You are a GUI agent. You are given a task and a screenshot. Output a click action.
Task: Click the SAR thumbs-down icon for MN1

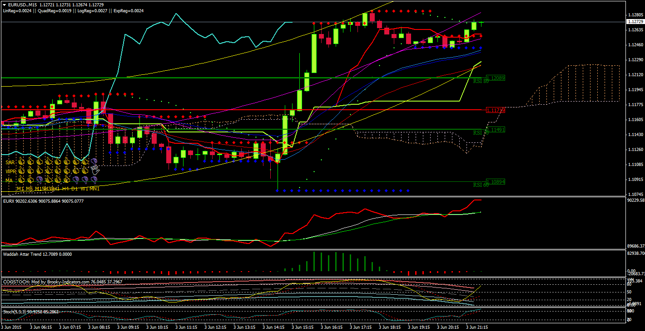(94, 162)
